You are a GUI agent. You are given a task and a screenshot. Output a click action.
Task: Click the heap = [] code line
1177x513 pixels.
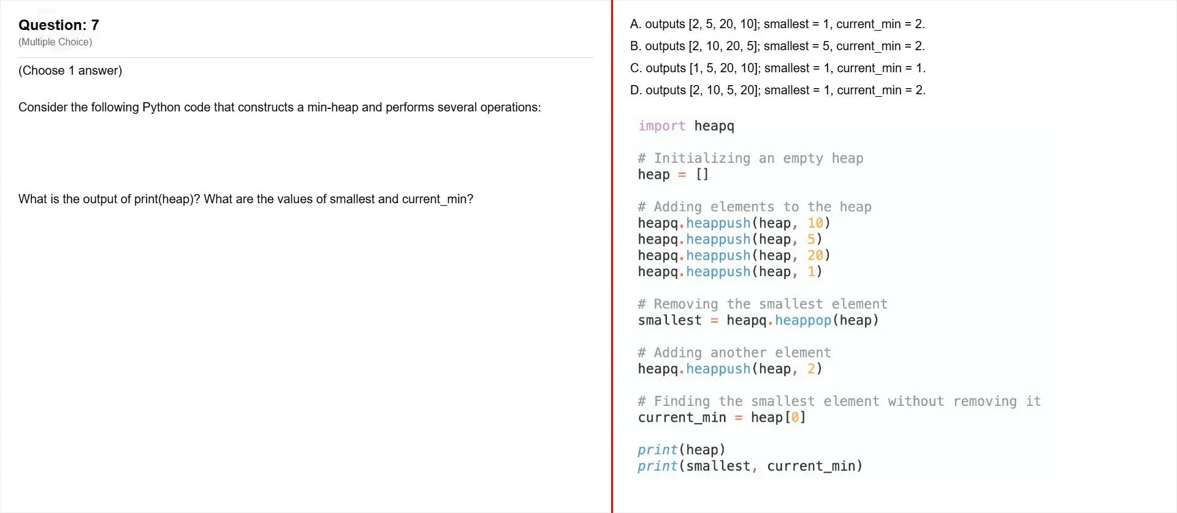[x=673, y=174]
